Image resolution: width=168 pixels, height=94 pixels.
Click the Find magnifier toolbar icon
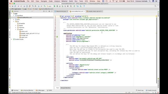point(33,6)
